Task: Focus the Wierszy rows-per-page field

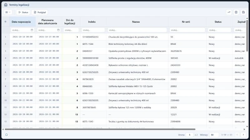Action: coord(214,135)
